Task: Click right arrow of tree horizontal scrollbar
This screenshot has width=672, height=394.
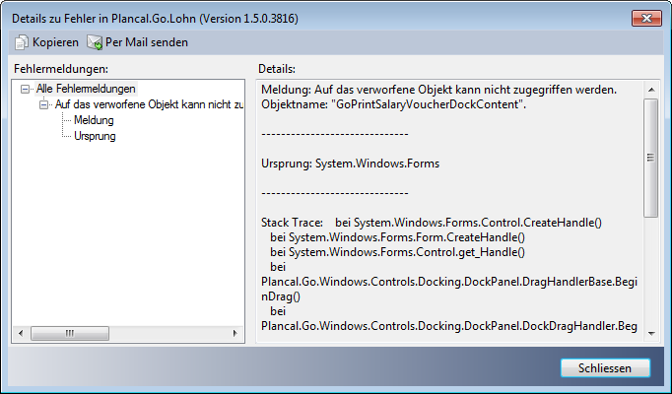Action: click(235, 335)
